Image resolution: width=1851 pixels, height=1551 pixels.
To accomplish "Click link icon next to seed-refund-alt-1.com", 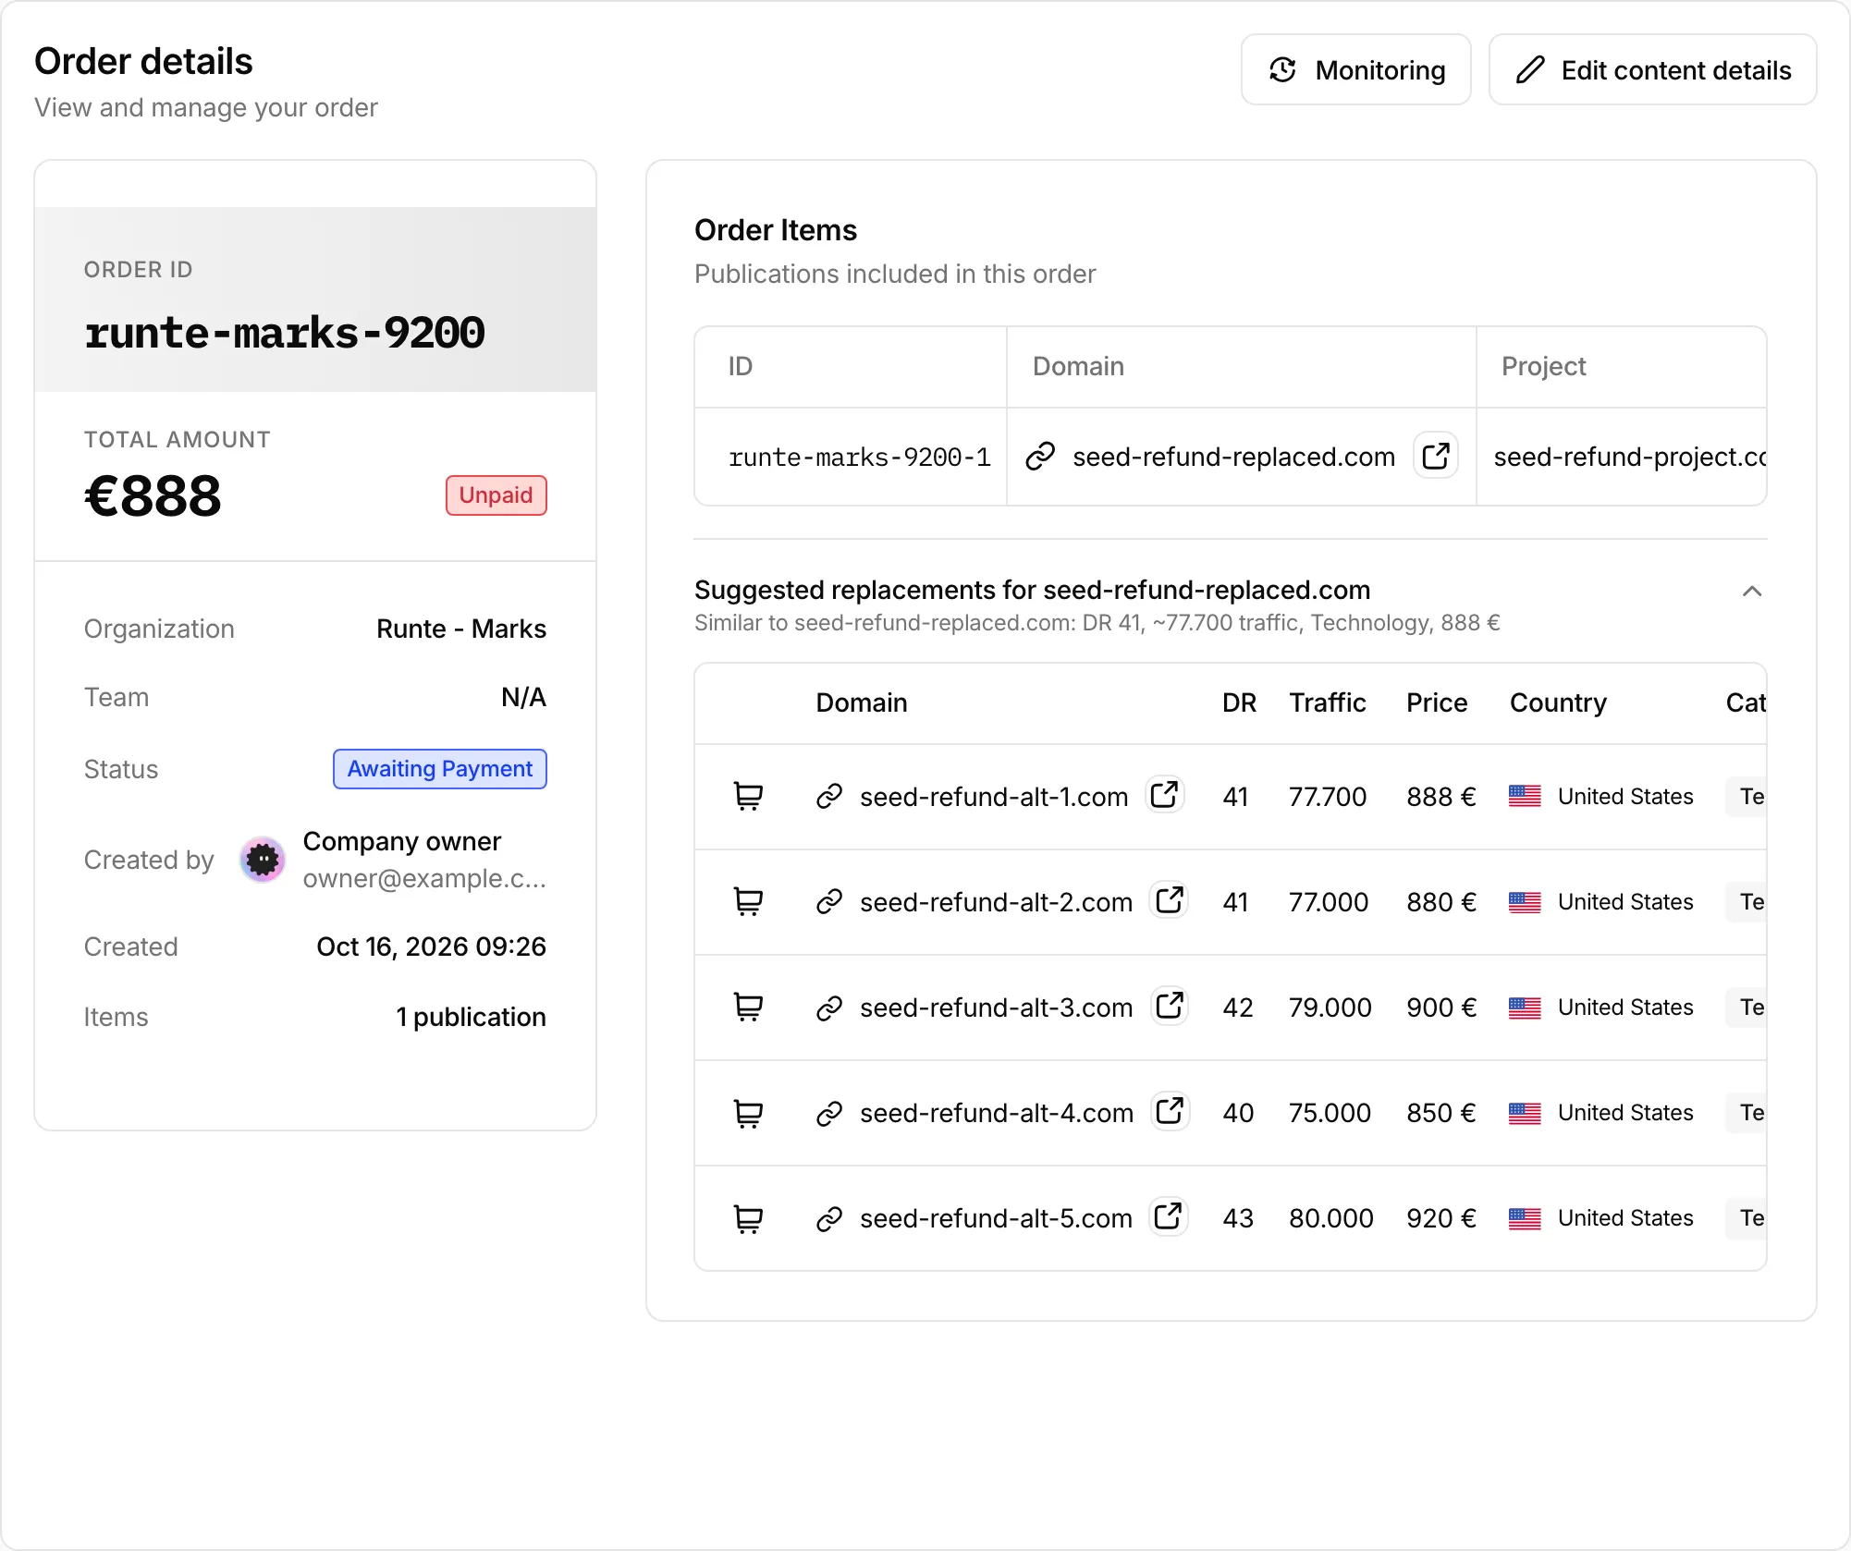I will coord(829,796).
